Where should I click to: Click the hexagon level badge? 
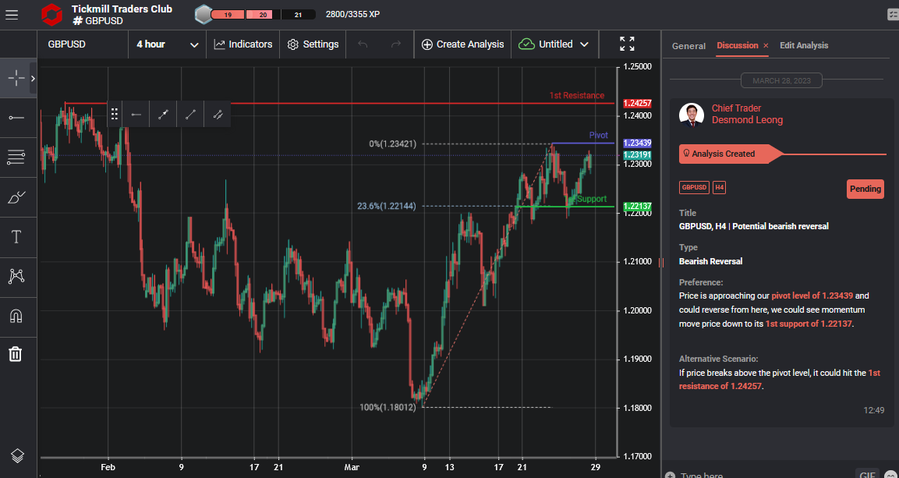(x=204, y=14)
